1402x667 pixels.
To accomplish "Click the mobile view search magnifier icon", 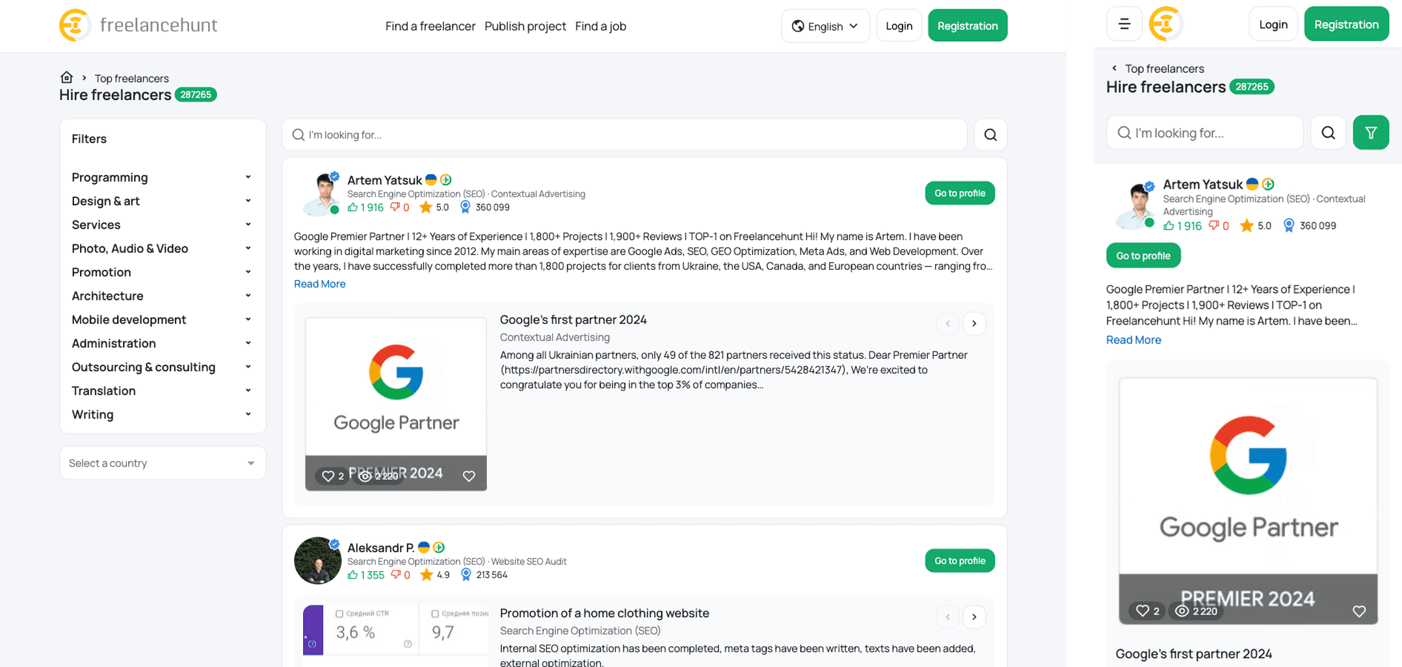I will (1328, 133).
